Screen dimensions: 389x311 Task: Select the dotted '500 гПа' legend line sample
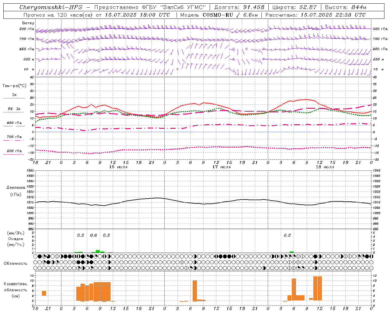(x=13, y=155)
